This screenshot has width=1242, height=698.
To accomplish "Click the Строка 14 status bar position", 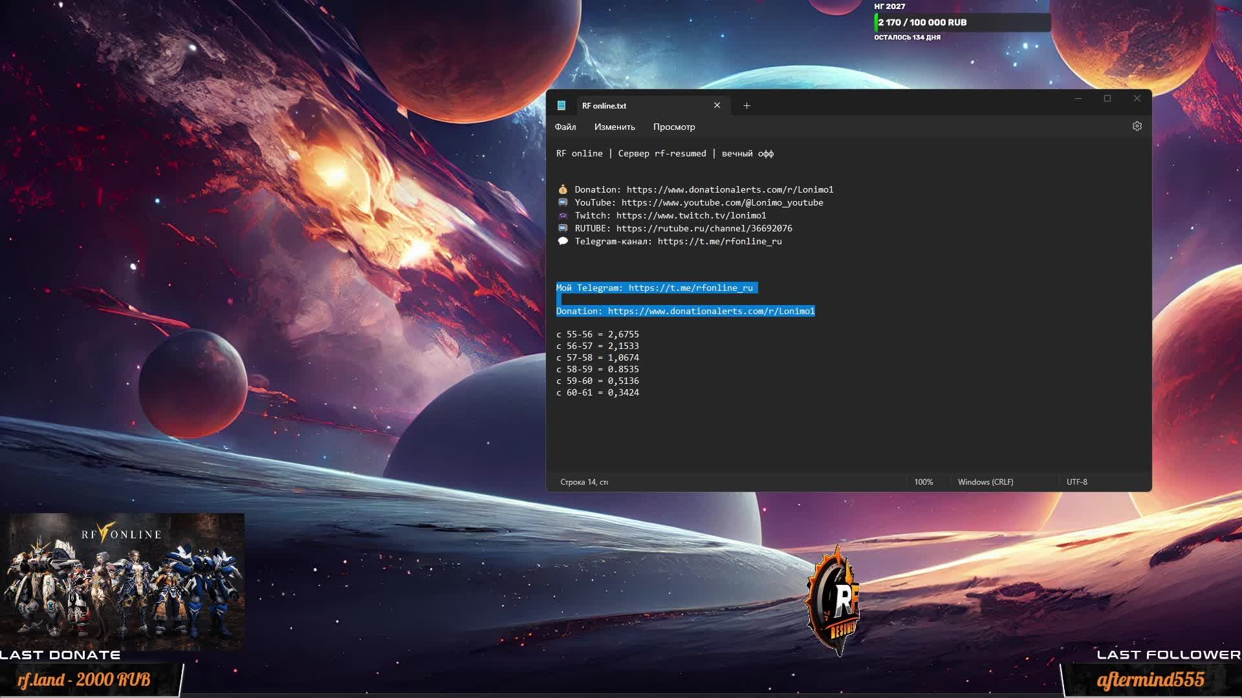I will point(584,482).
